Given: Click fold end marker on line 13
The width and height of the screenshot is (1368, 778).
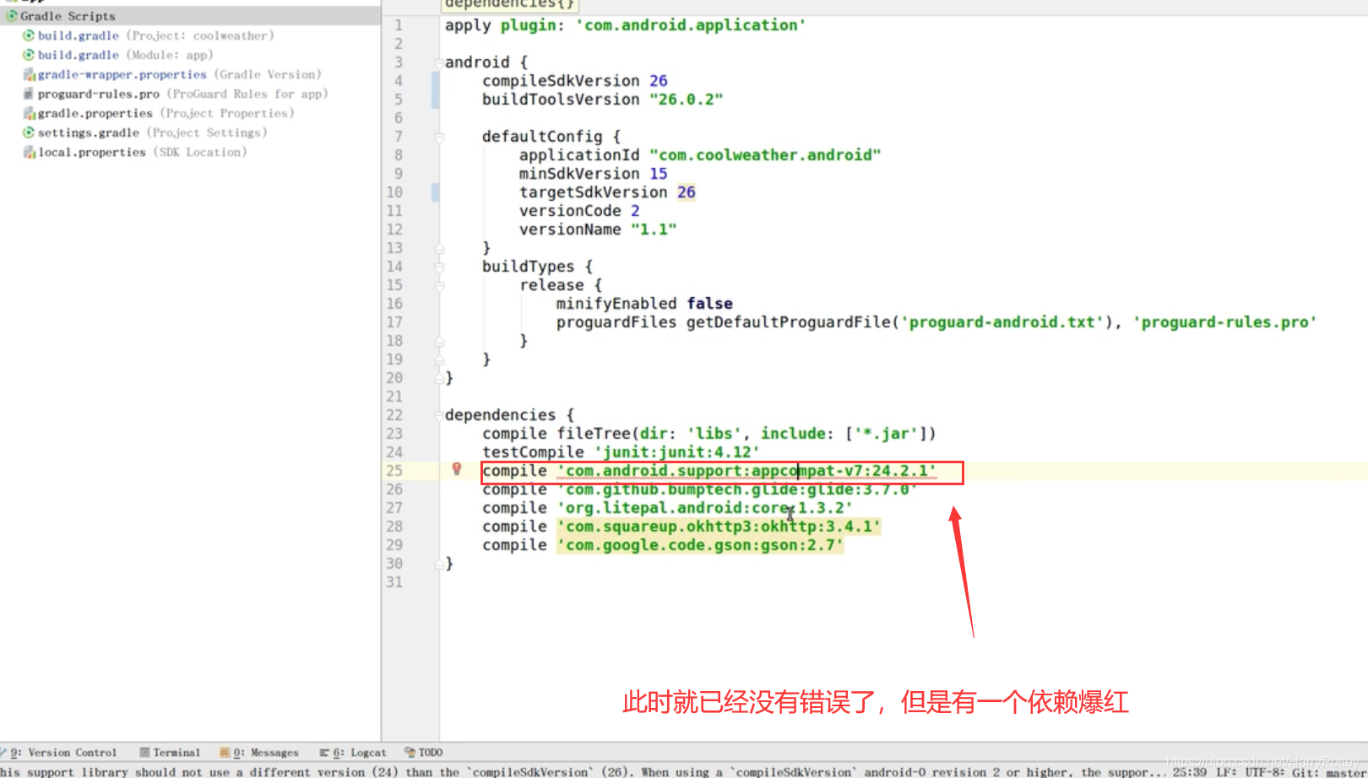Looking at the screenshot, I should 439,248.
